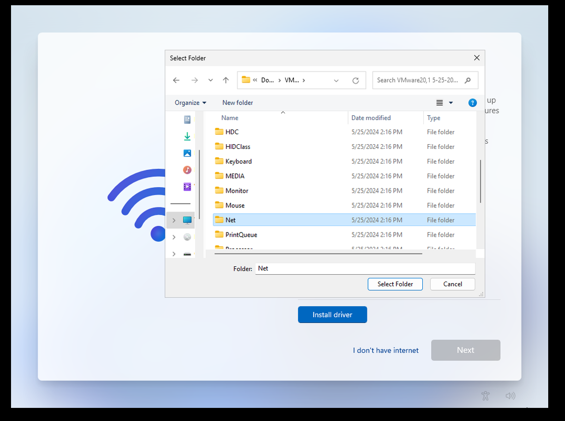Change the view layout icon
The width and height of the screenshot is (565, 421).
pyautogui.click(x=440, y=103)
